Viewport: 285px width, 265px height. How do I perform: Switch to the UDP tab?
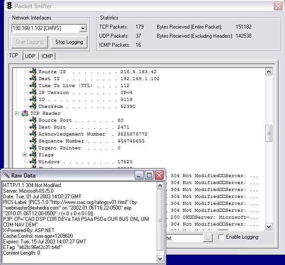tap(30, 56)
